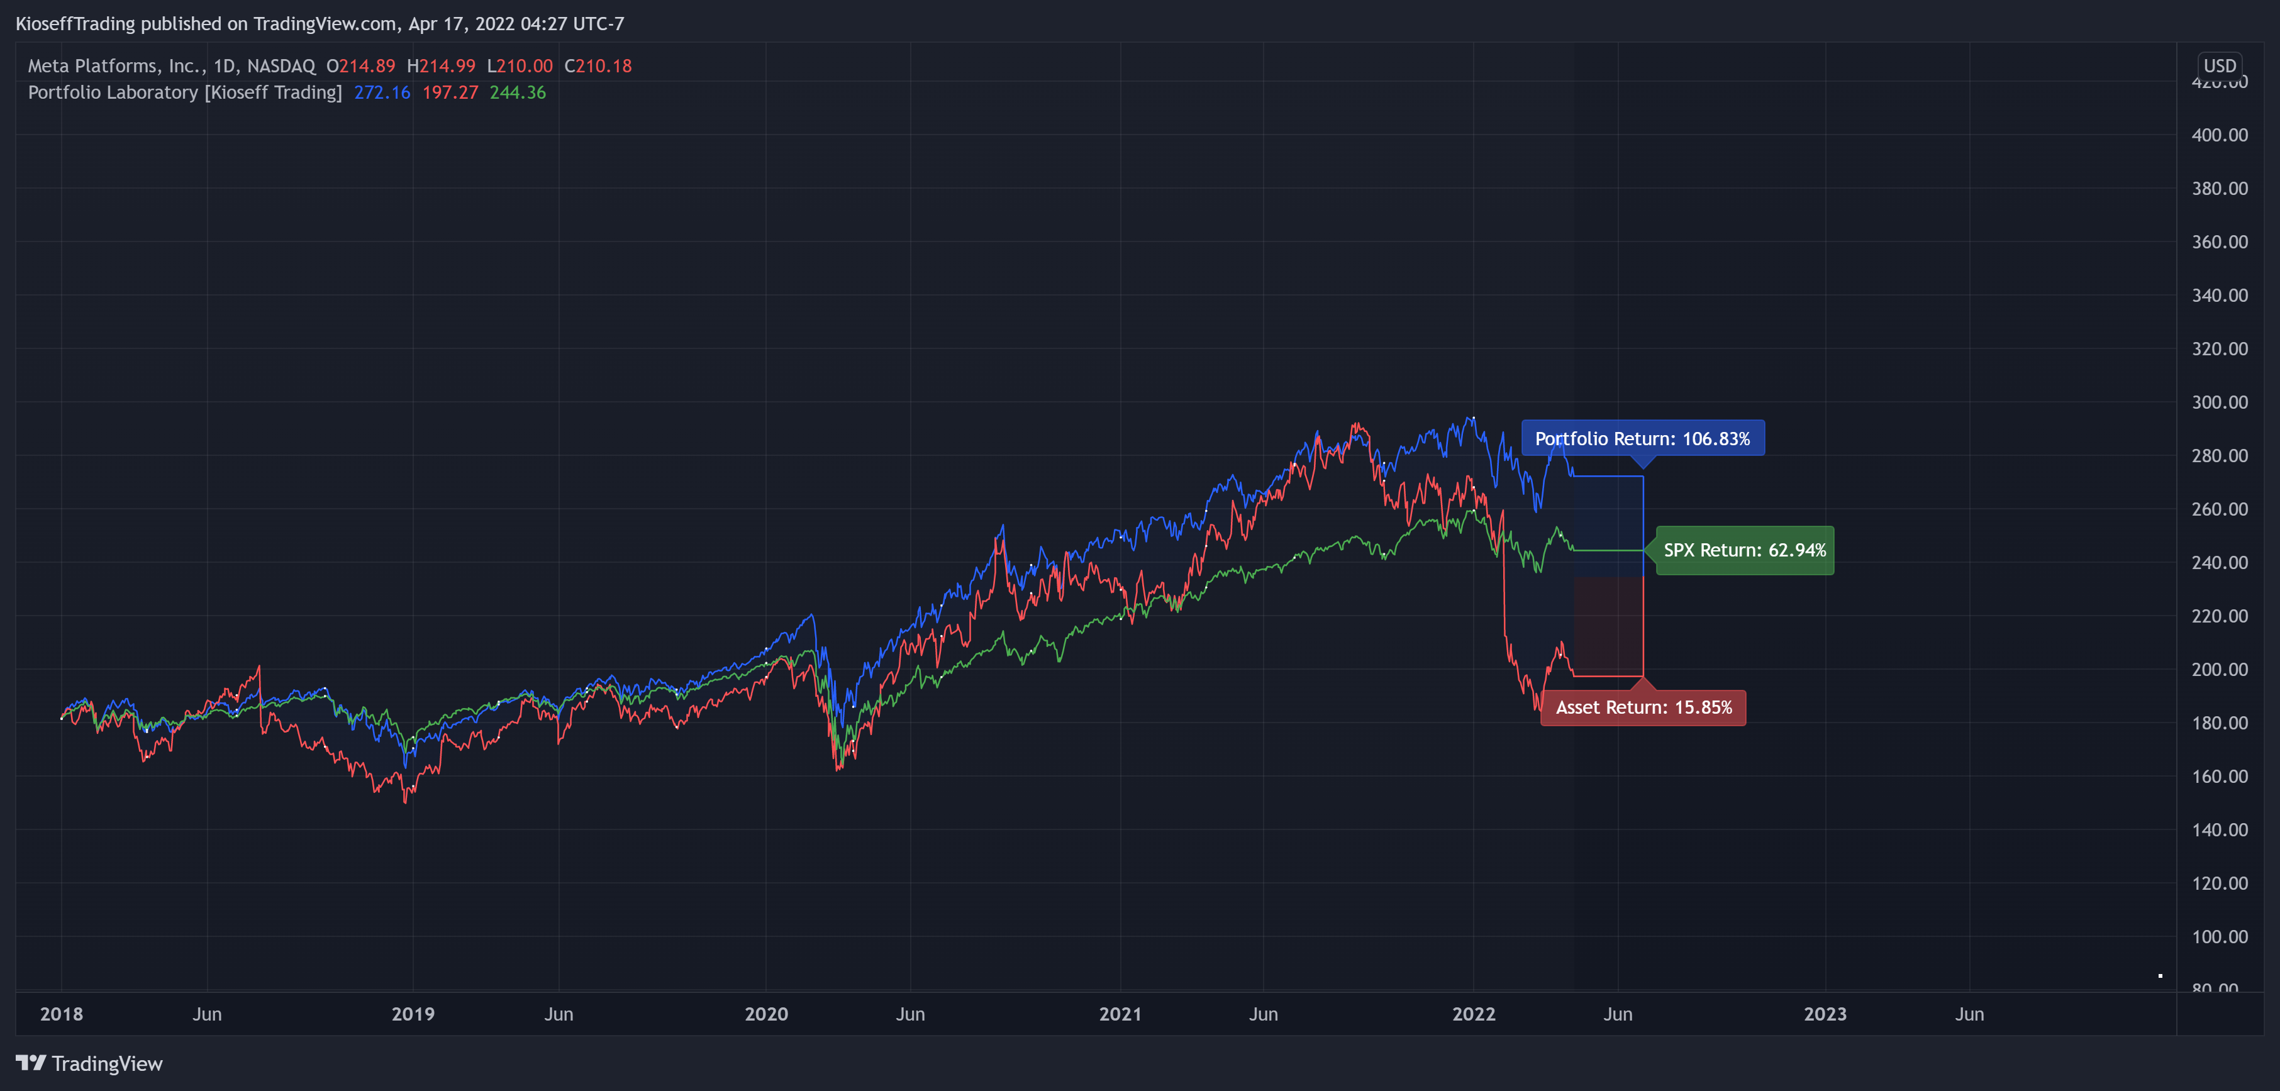Screen dimensions: 2280x1091
Task: Click the green indicator value 244.36
Action: 518,93
